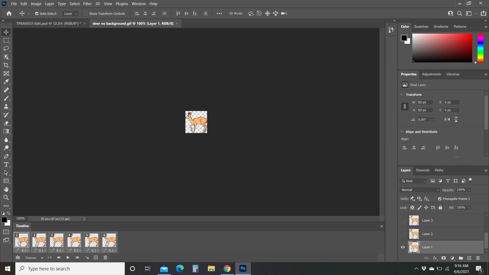Select frame 4 in the Timeline
The width and height of the screenshot is (489, 275).
point(74,240)
